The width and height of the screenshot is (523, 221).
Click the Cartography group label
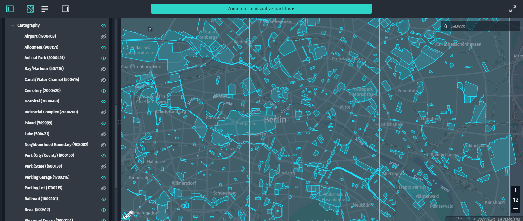(28, 25)
